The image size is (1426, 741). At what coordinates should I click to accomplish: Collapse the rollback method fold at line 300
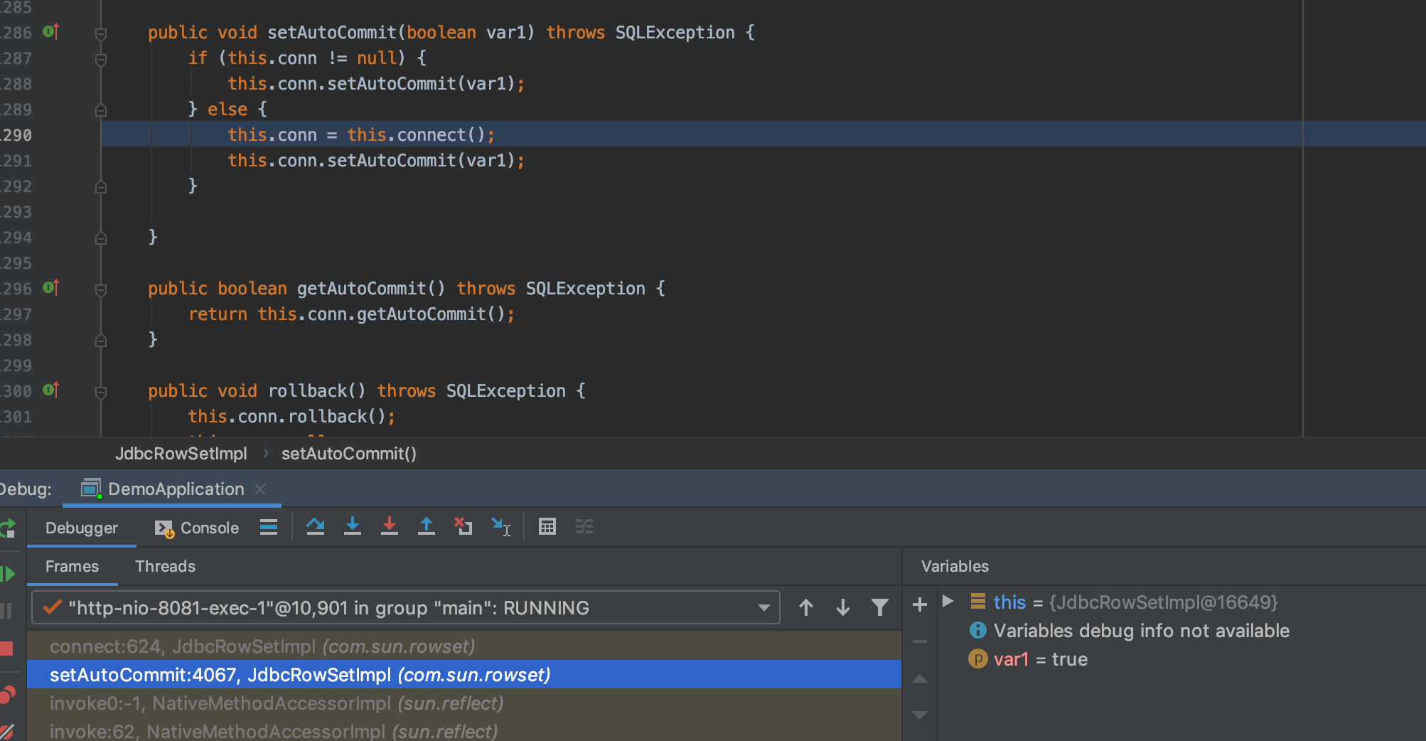[101, 392]
